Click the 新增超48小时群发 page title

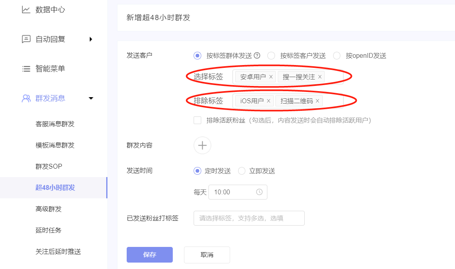[x=158, y=18]
